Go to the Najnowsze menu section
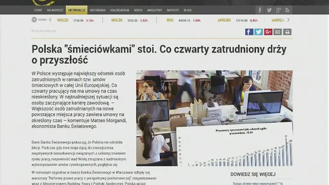 coord(55,10)
